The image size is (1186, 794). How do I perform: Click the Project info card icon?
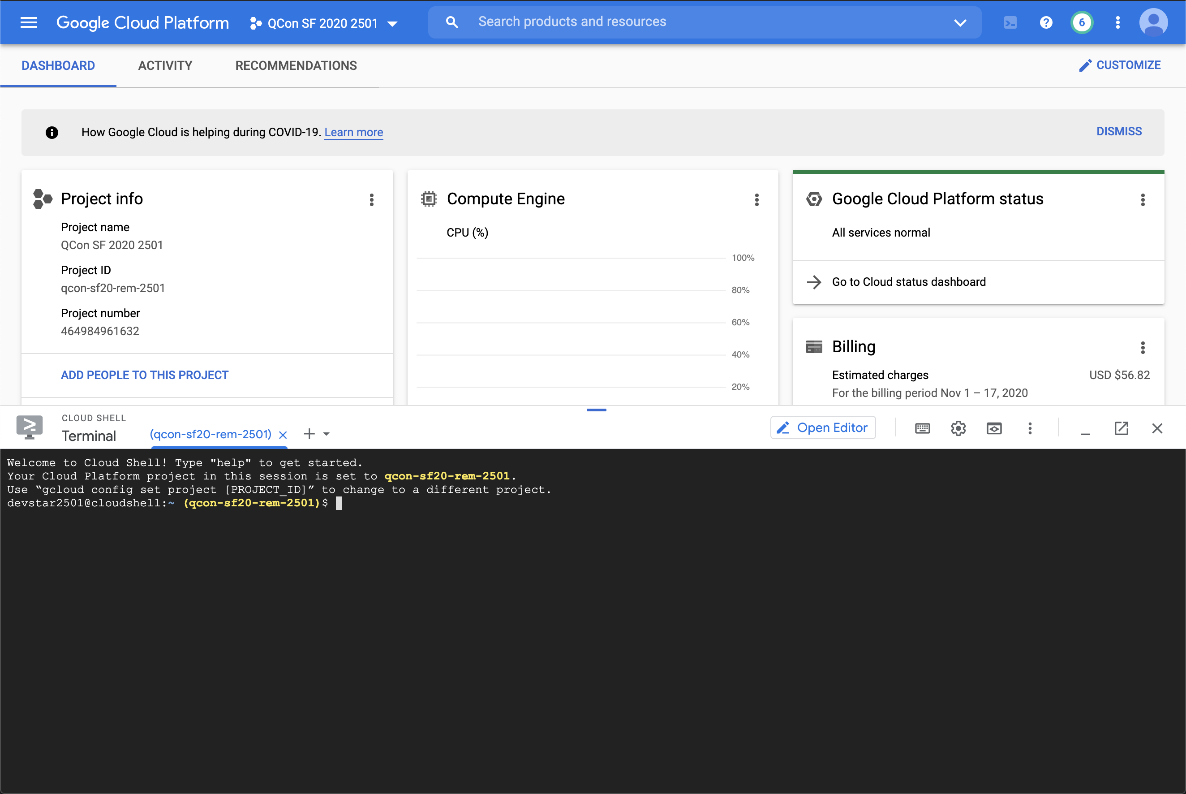tap(43, 199)
